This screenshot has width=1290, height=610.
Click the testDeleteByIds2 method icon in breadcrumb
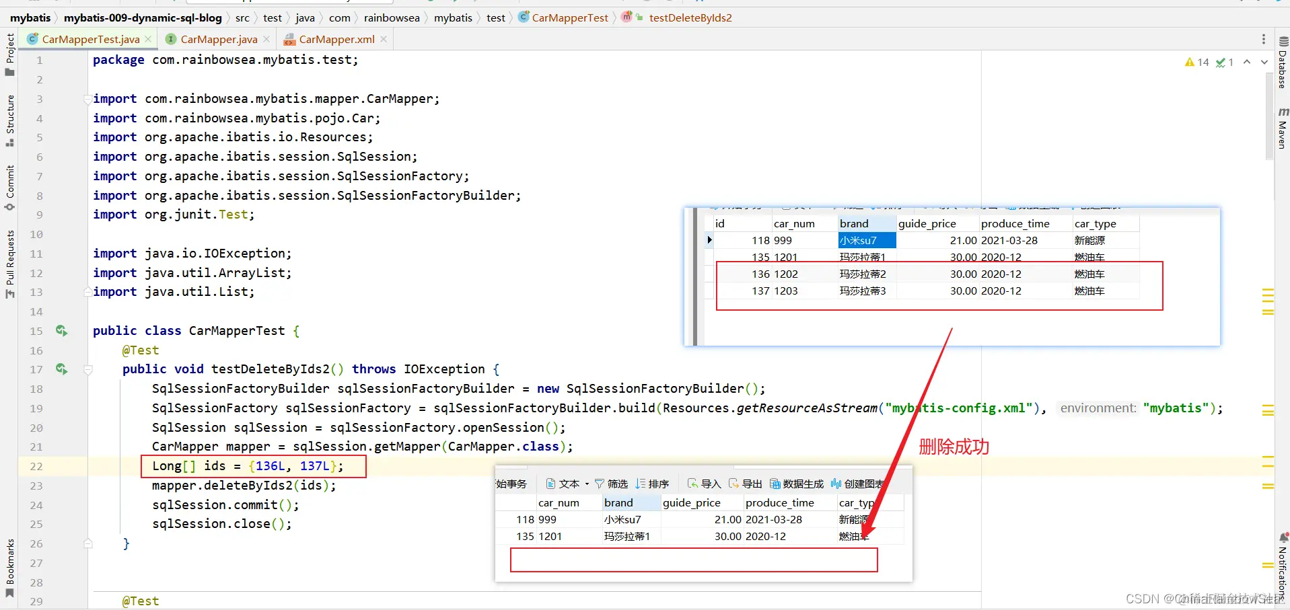626,17
